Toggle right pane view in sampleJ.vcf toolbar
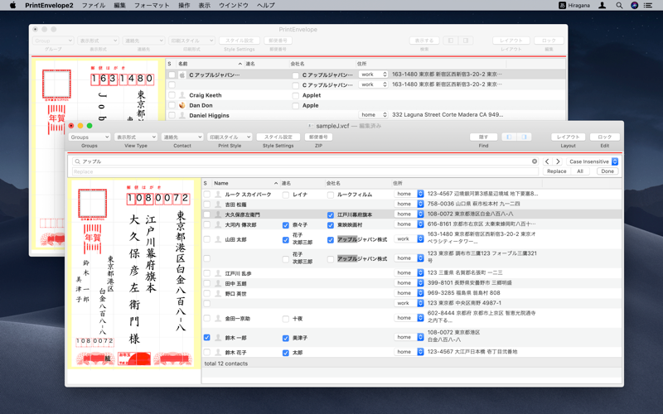 [525, 137]
